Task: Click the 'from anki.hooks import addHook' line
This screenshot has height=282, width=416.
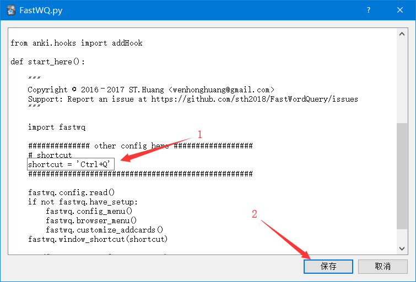Action: [x=76, y=43]
